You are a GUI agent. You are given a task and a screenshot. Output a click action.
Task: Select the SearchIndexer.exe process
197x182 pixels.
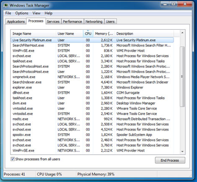(x=92, y=82)
